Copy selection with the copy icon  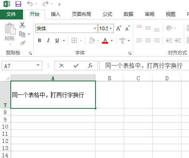click(22, 34)
